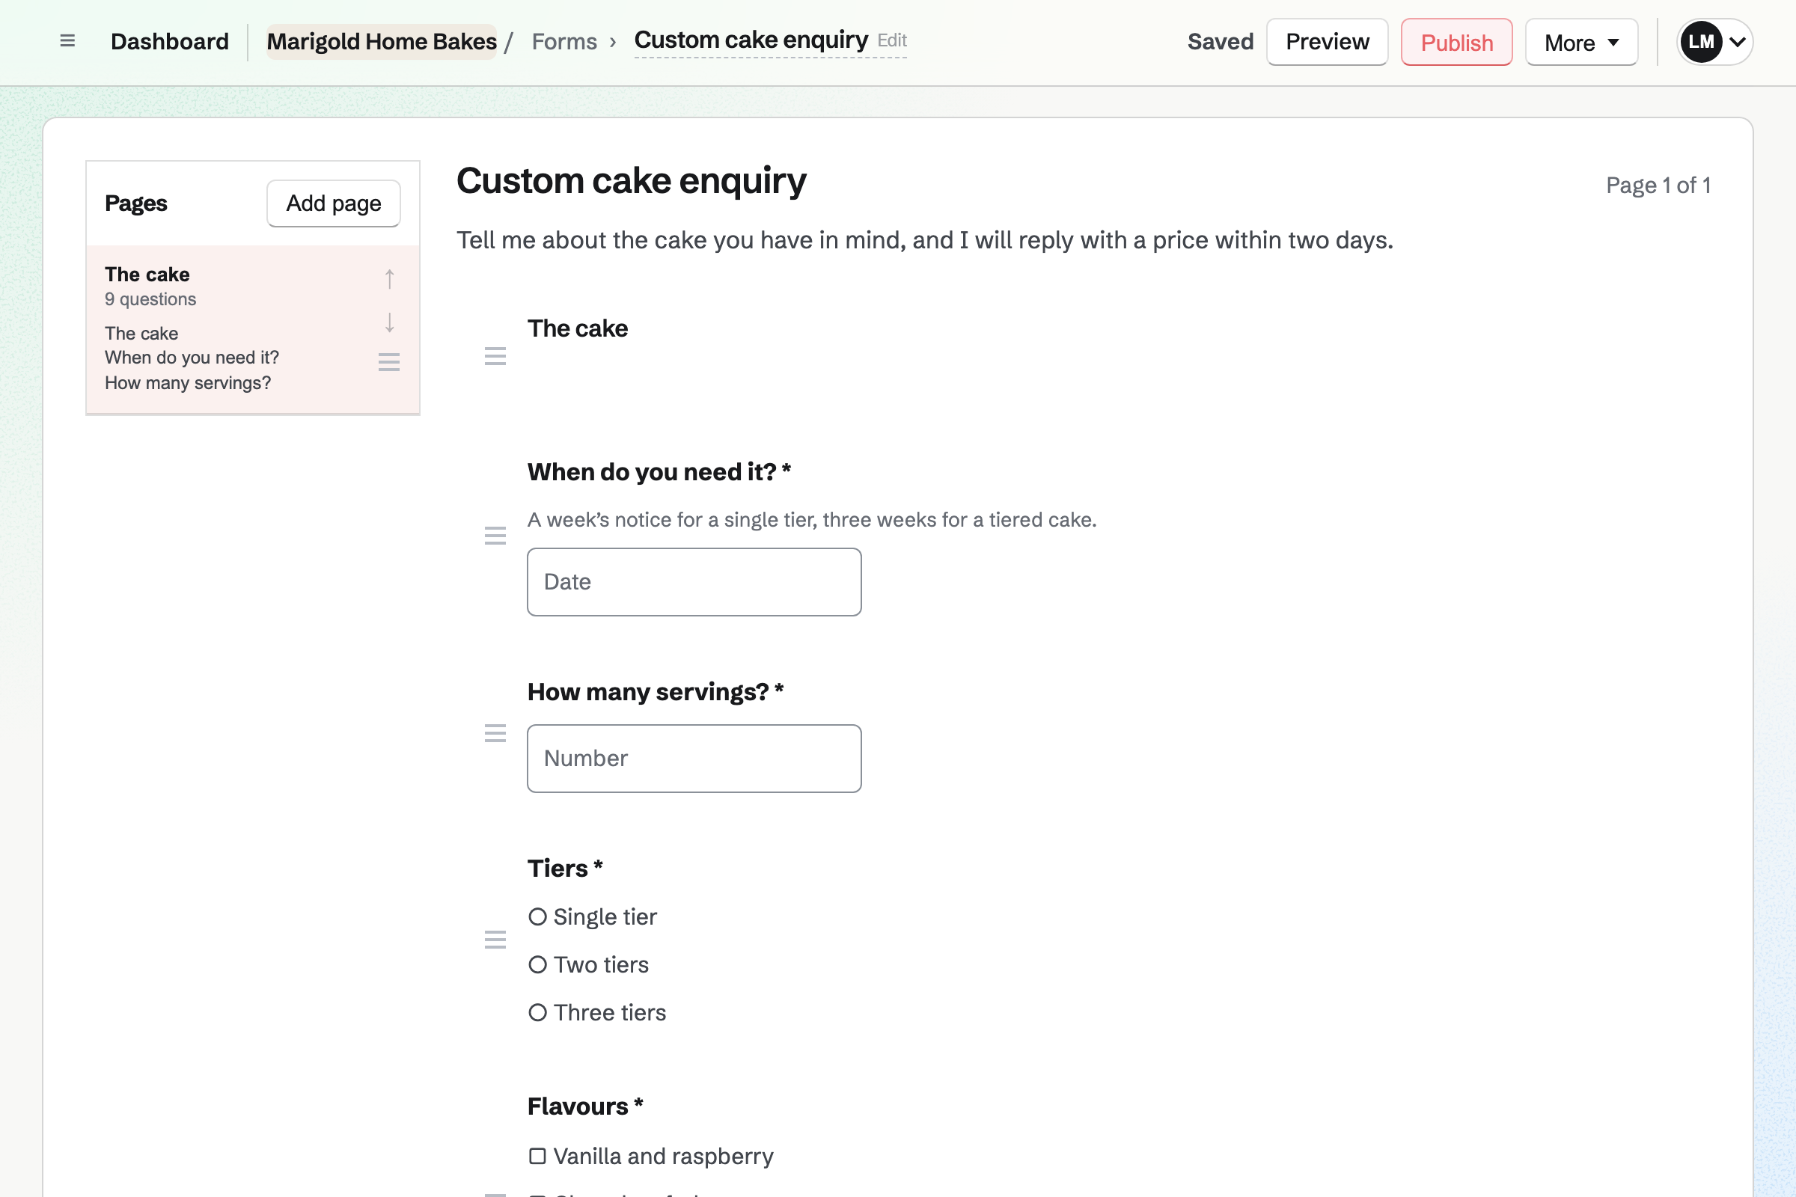
Task: Open the Marigold Home Bakes workspace
Action: [x=381, y=41]
